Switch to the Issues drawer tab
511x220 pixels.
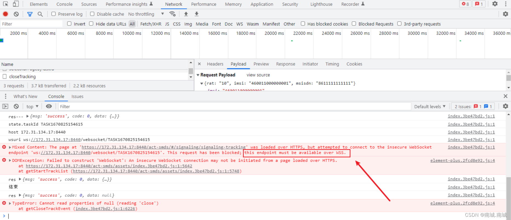pyautogui.click(x=77, y=96)
